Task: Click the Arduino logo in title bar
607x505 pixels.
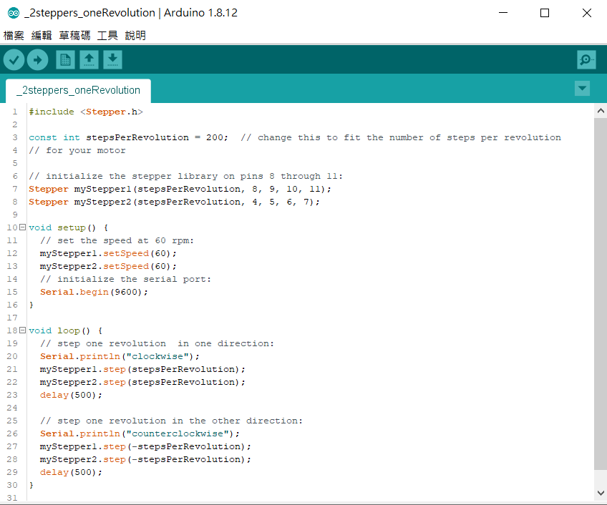Action: tap(13, 13)
